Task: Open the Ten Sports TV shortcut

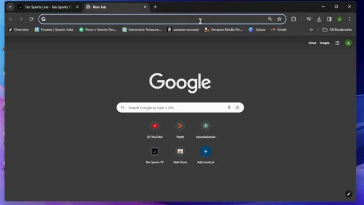Action: click(x=155, y=155)
